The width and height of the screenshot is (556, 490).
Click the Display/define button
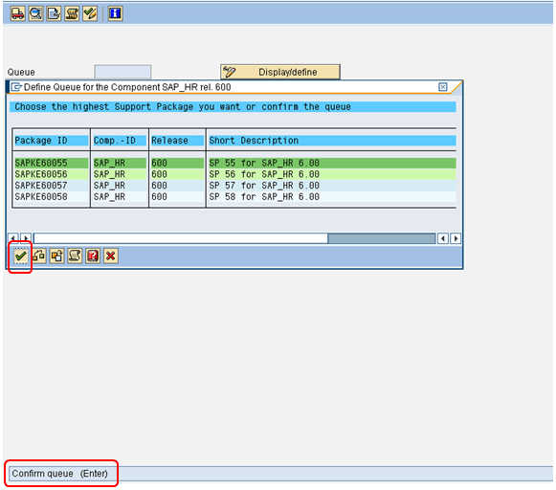(280, 72)
